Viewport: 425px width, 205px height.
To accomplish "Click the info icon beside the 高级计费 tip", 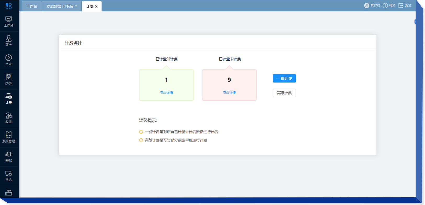I will click(x=141, y=140).
